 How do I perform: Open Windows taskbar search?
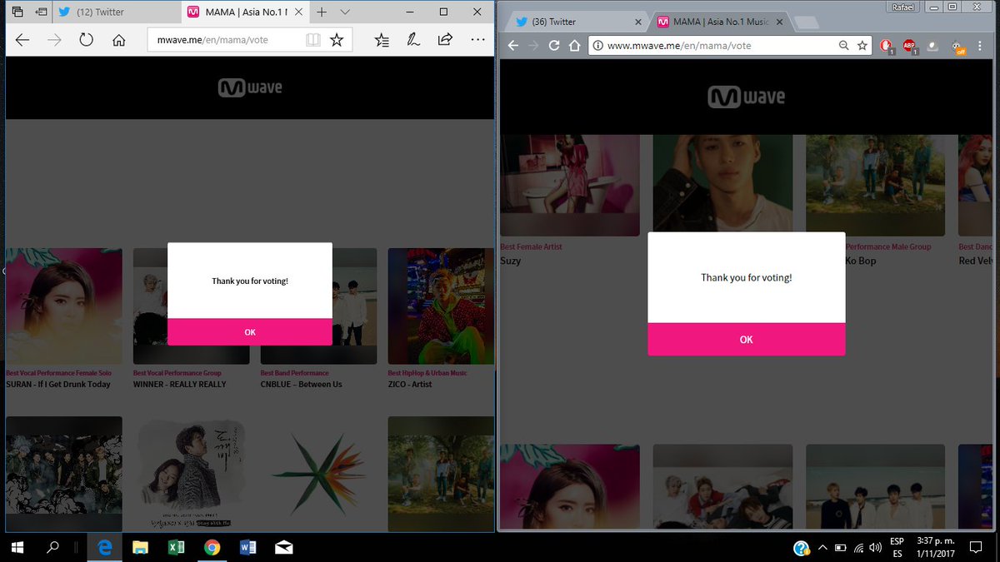[52, 547]
